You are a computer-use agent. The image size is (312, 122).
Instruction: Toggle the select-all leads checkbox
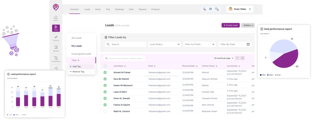click(x=105, y=66)
